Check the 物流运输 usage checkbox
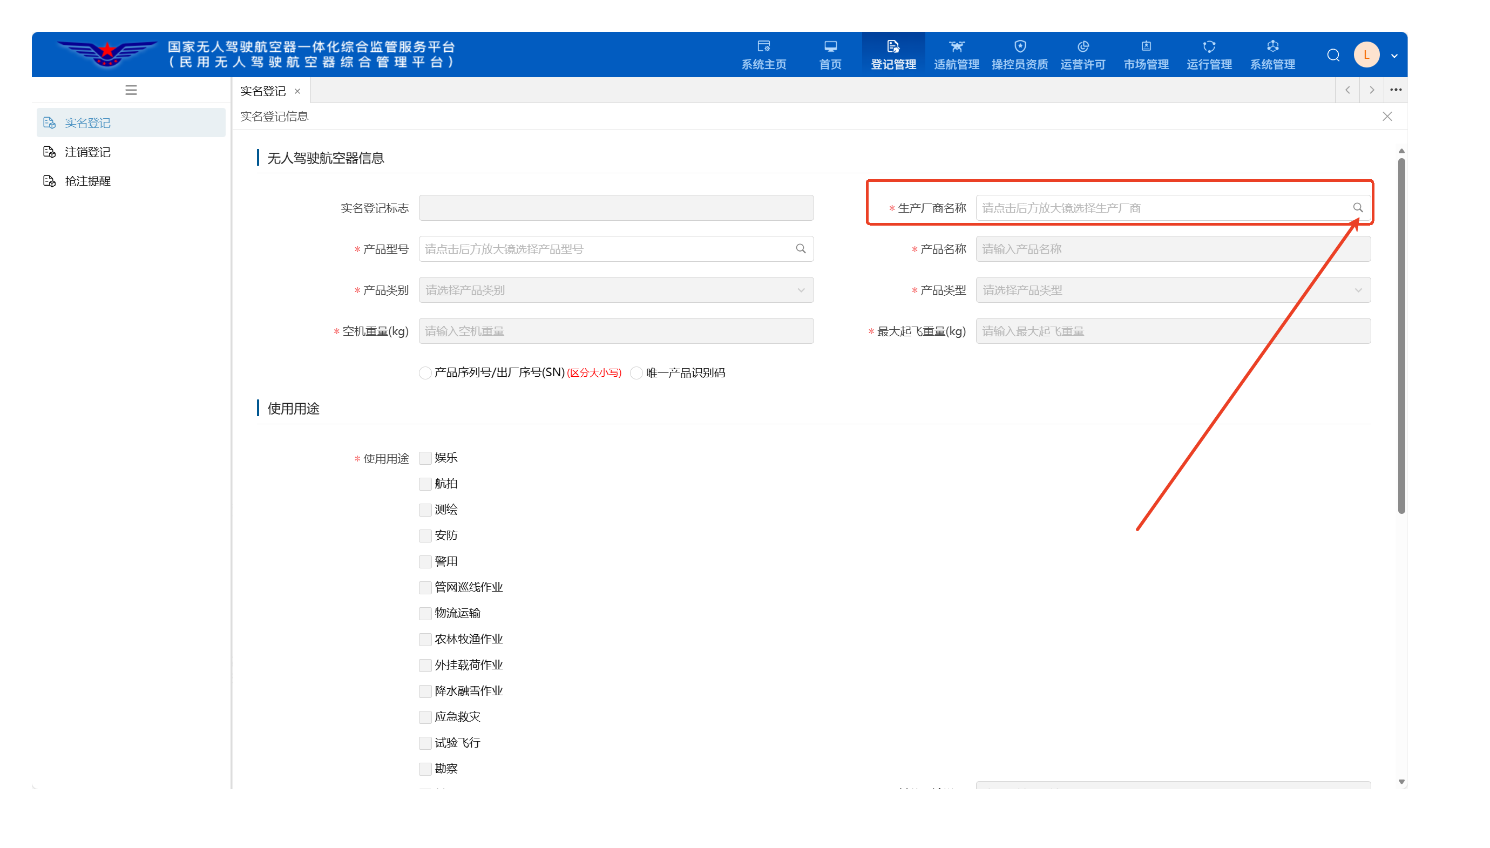The image size is (1490, 848). pos(425,613)
